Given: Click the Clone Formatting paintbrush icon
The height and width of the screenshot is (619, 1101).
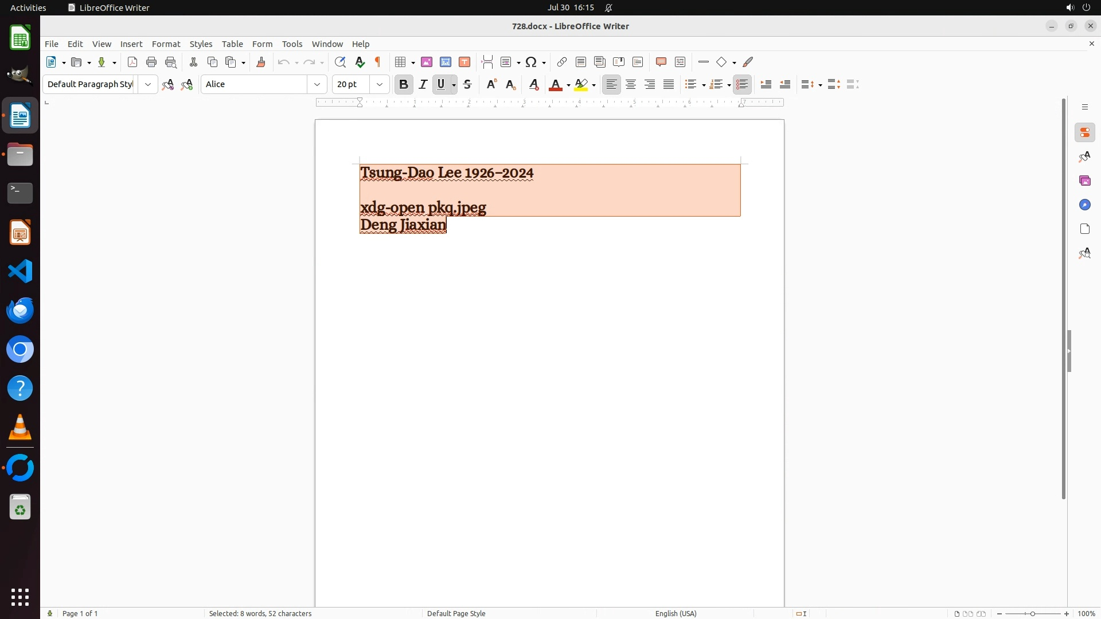Looking at the screenshot, I should tap(261, 62).
